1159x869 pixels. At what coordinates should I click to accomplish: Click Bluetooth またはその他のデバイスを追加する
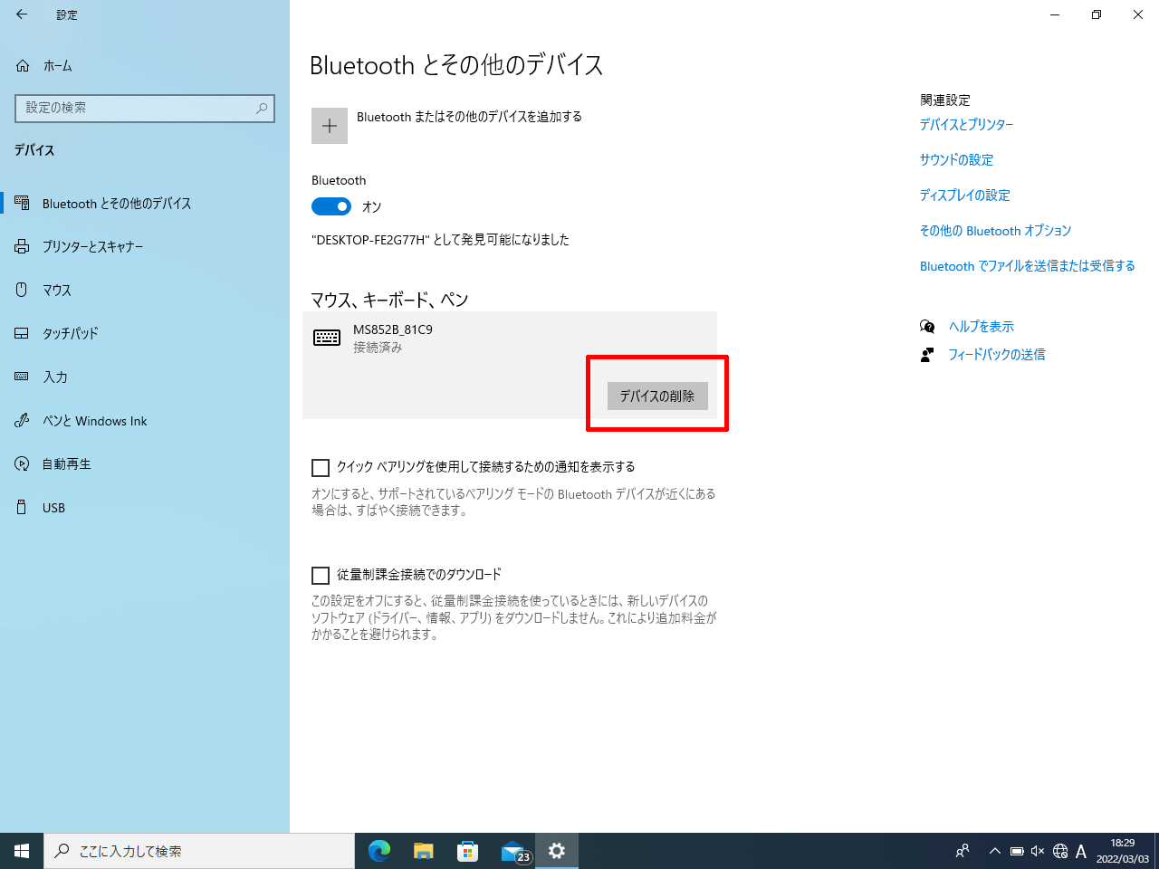point(469,117)
